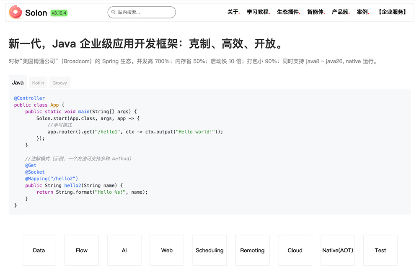419x274 pixels.
Task: Open the Test category card
Action: 380,250
